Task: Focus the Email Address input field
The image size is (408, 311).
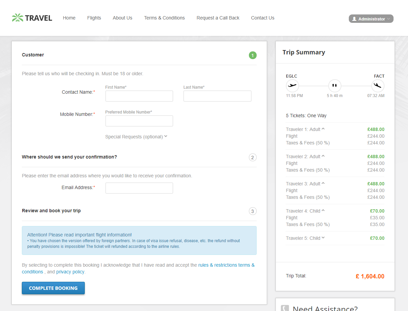Action: 139,188
